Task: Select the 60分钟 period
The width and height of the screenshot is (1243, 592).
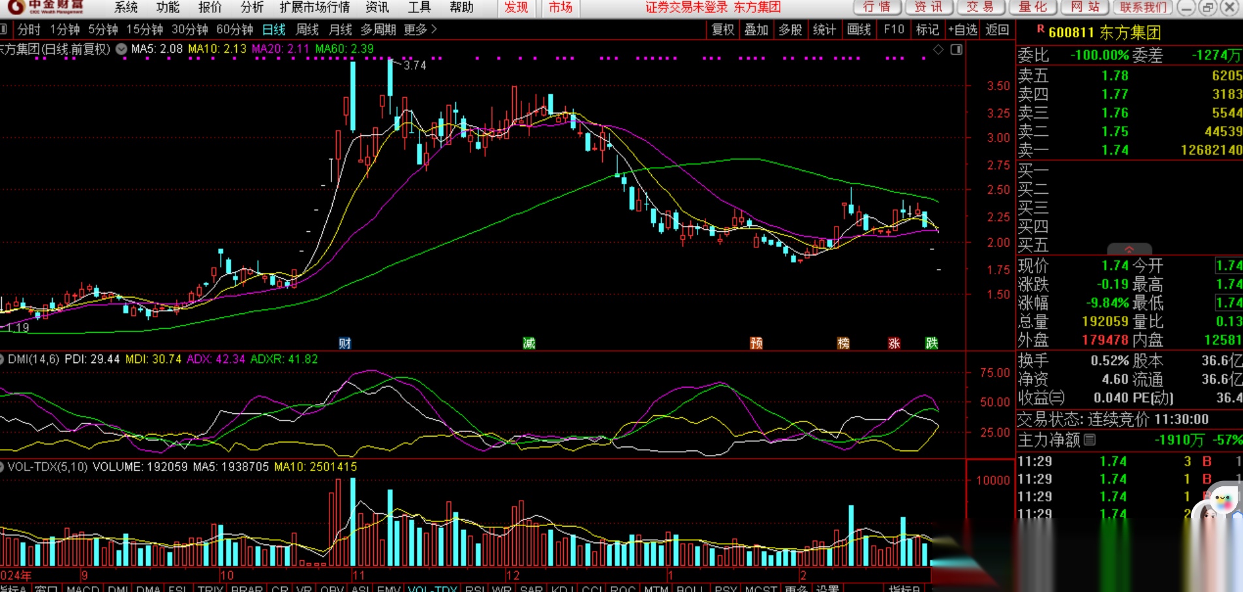Action: [x=235, y=29]
